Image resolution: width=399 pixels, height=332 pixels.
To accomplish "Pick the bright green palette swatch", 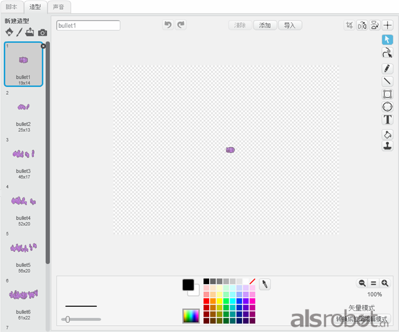I will pos(226,301).
